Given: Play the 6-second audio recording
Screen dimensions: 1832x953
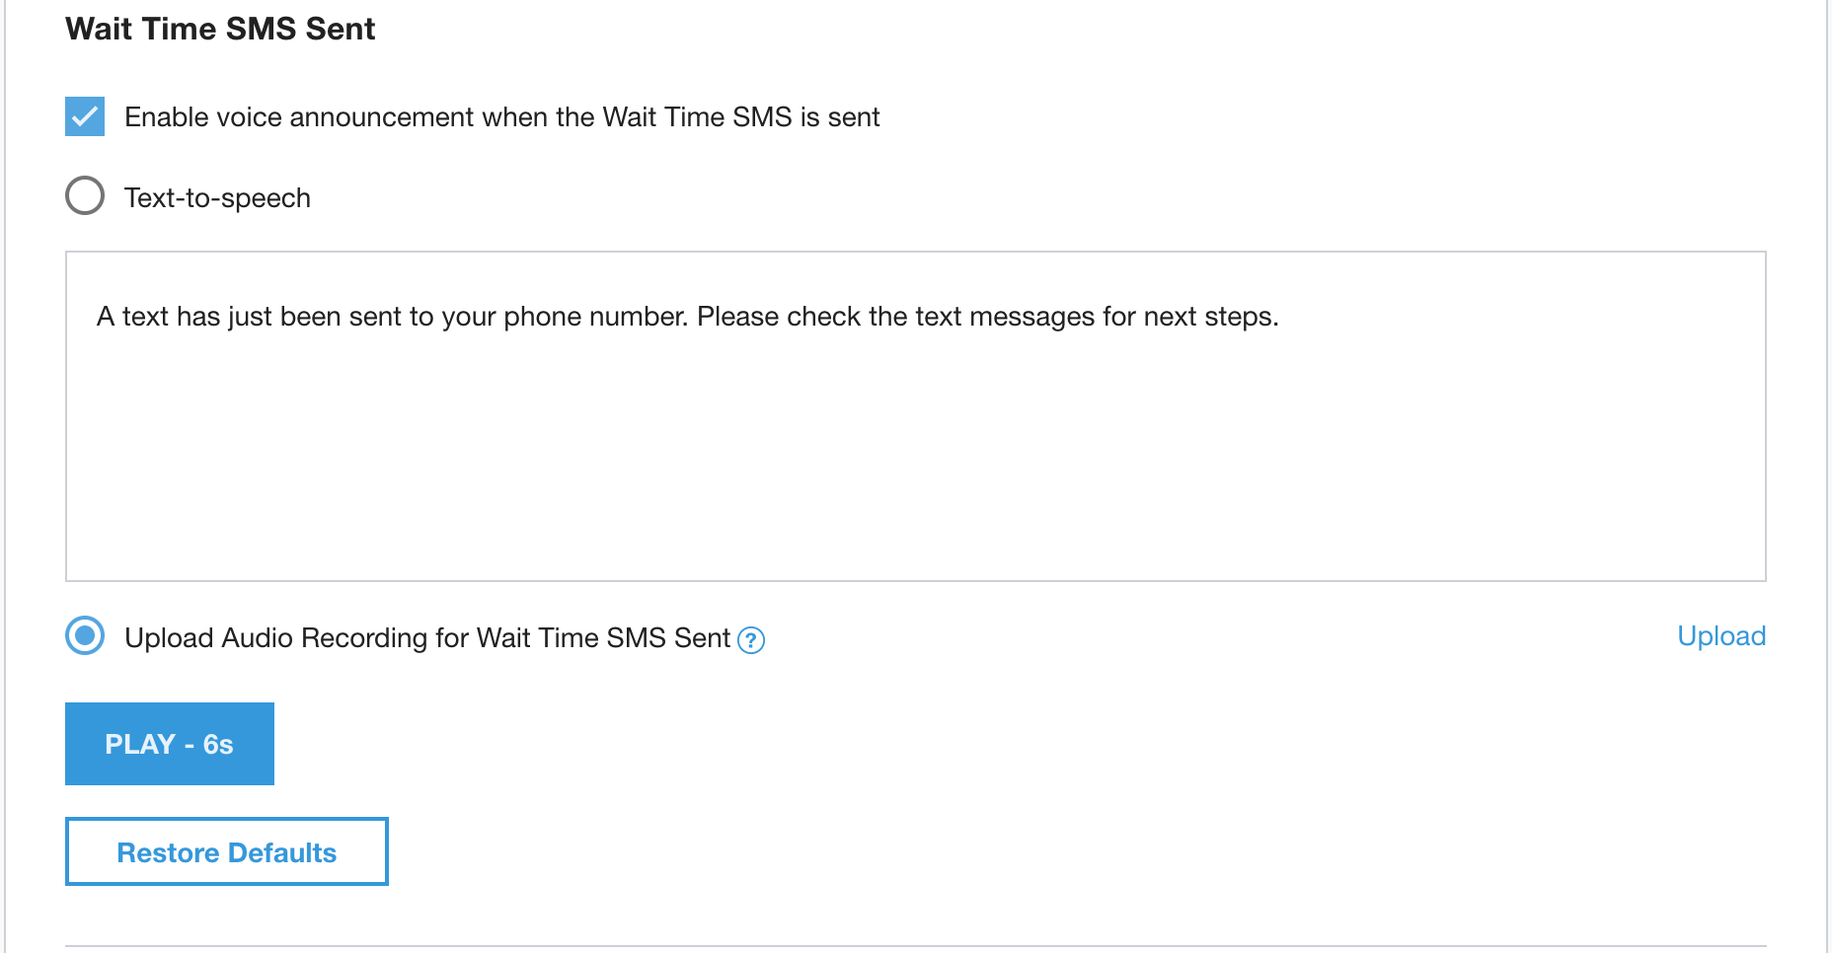Looking at the screenshot, I should [169, 744].
